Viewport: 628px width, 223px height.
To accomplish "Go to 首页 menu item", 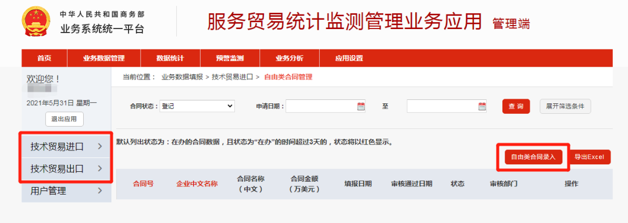I will [44, 58].
